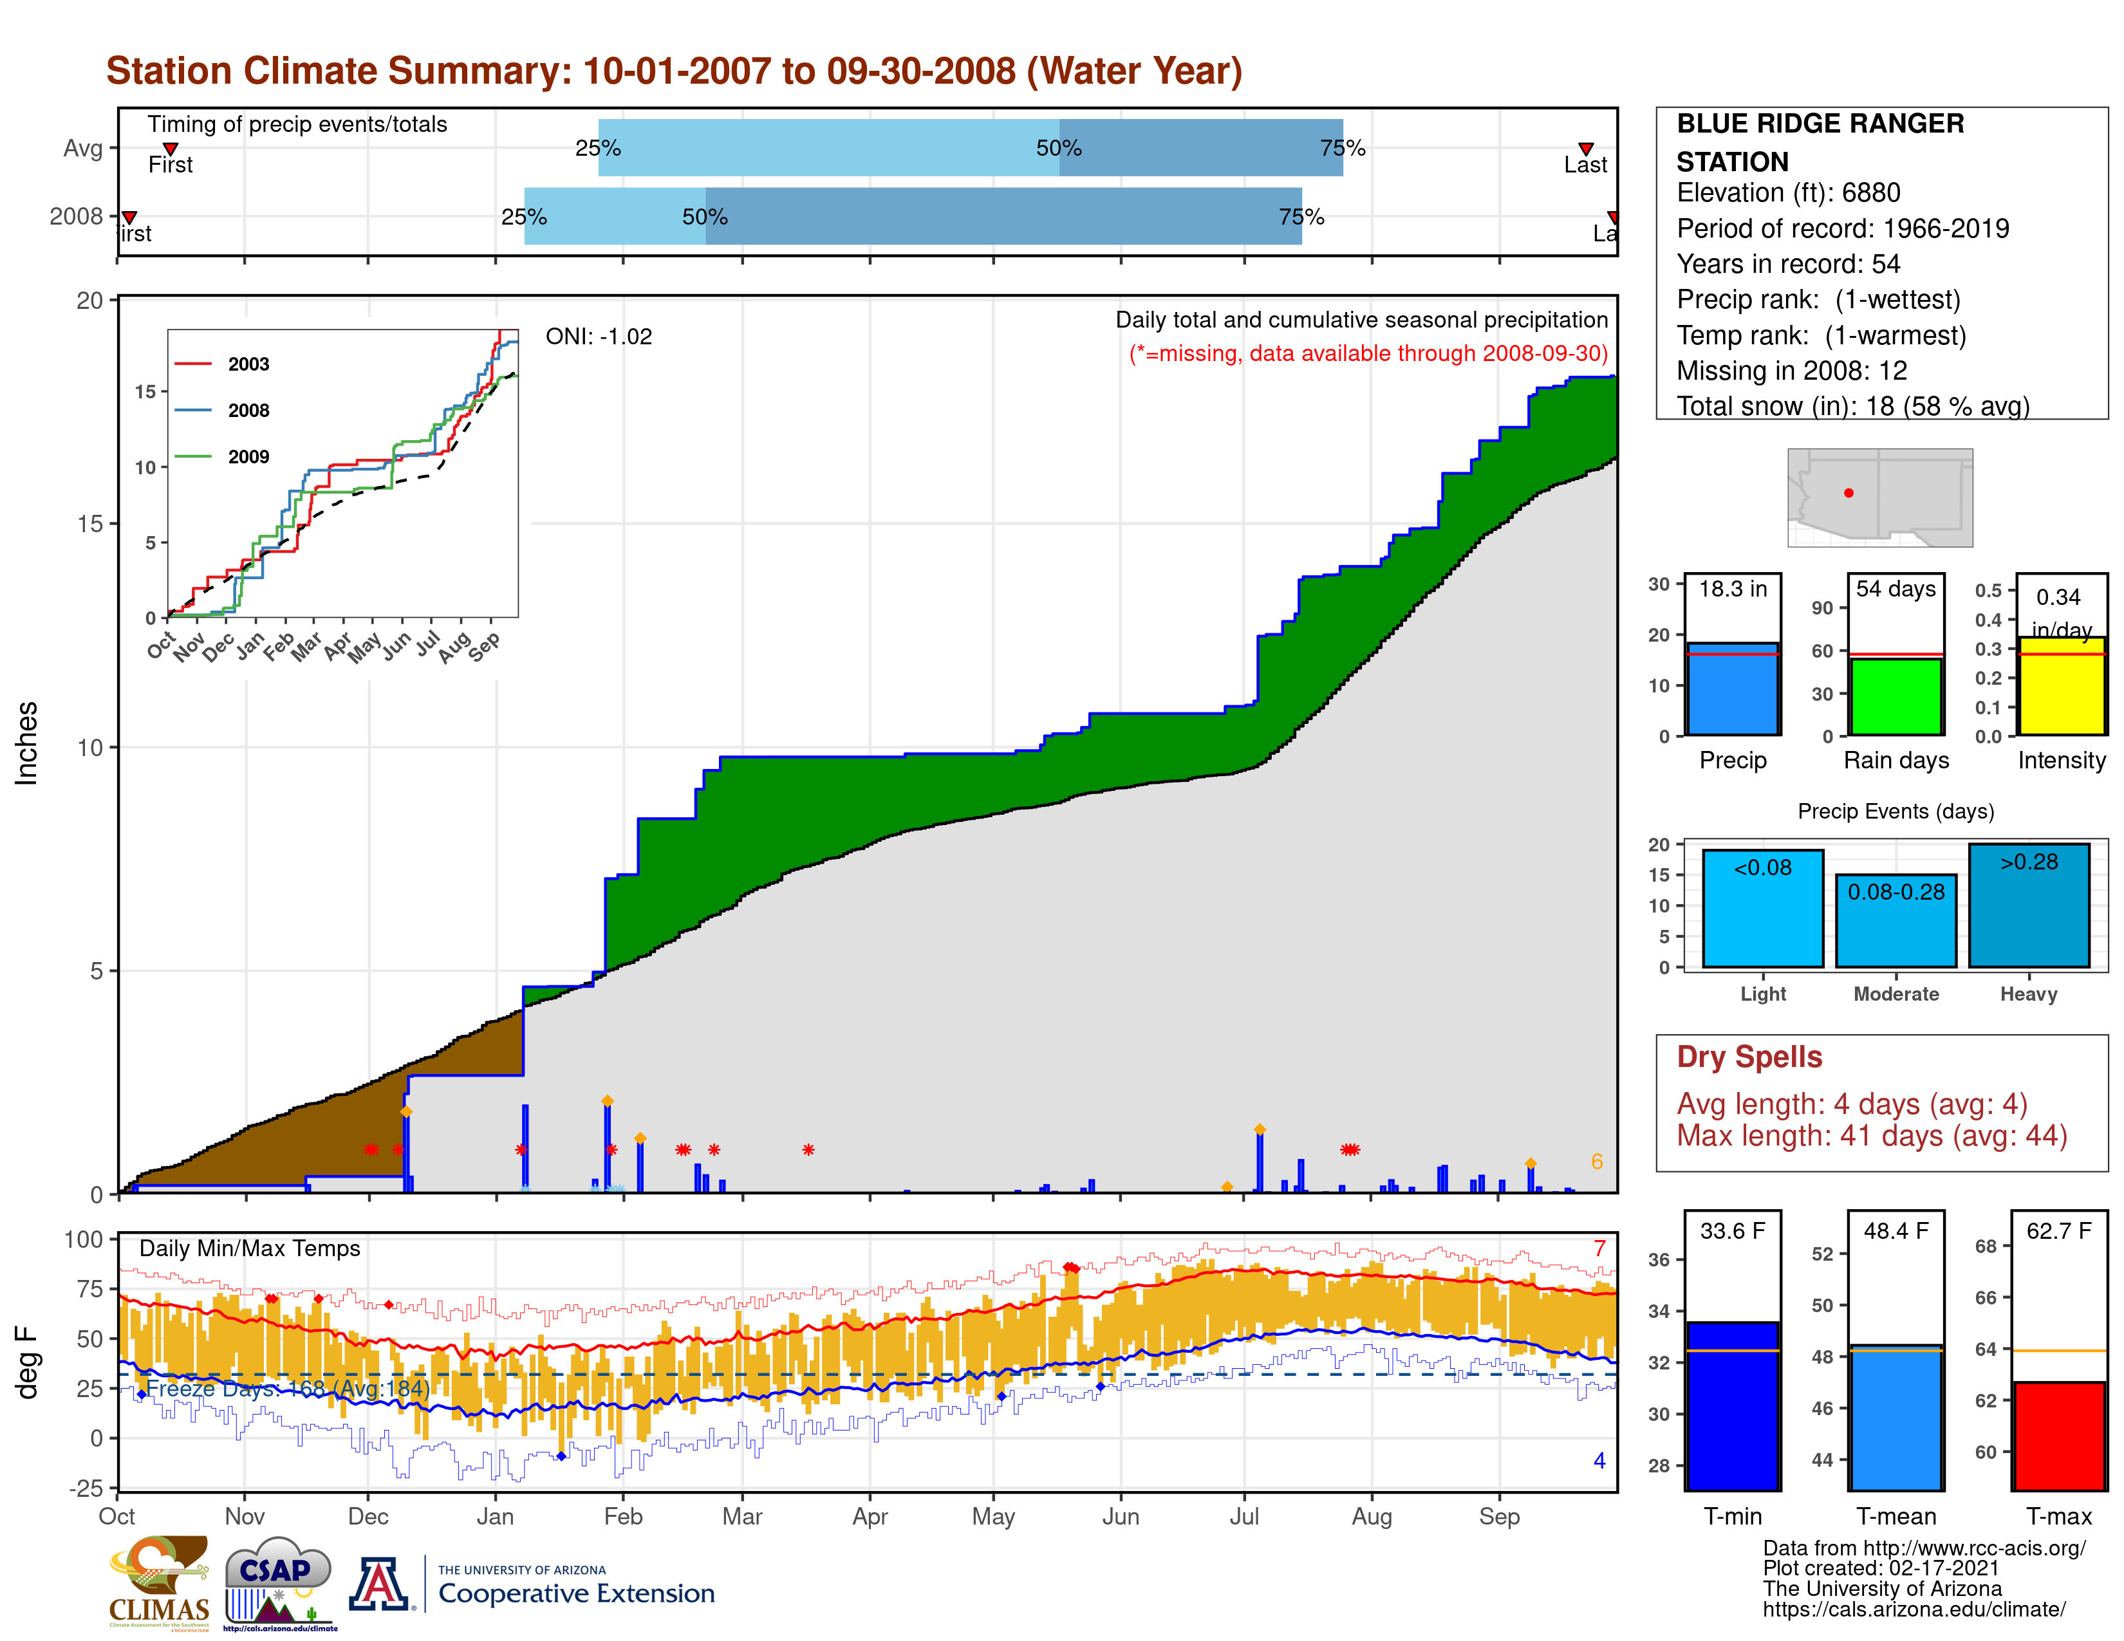Image resolution: width=2124 pixels, height=1641 pixels.
Task: Click the missing-data note in red
Action: pyautogui.click(x=1368, y=354)
